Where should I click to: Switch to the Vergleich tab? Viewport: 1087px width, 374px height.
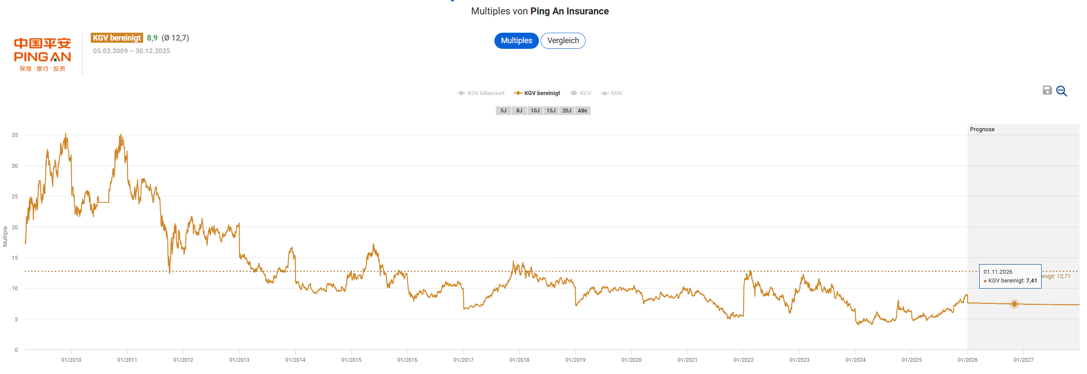[563, 41]
